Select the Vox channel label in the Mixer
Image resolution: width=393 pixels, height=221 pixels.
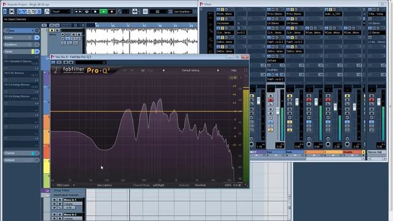click(x=275, y=152)
